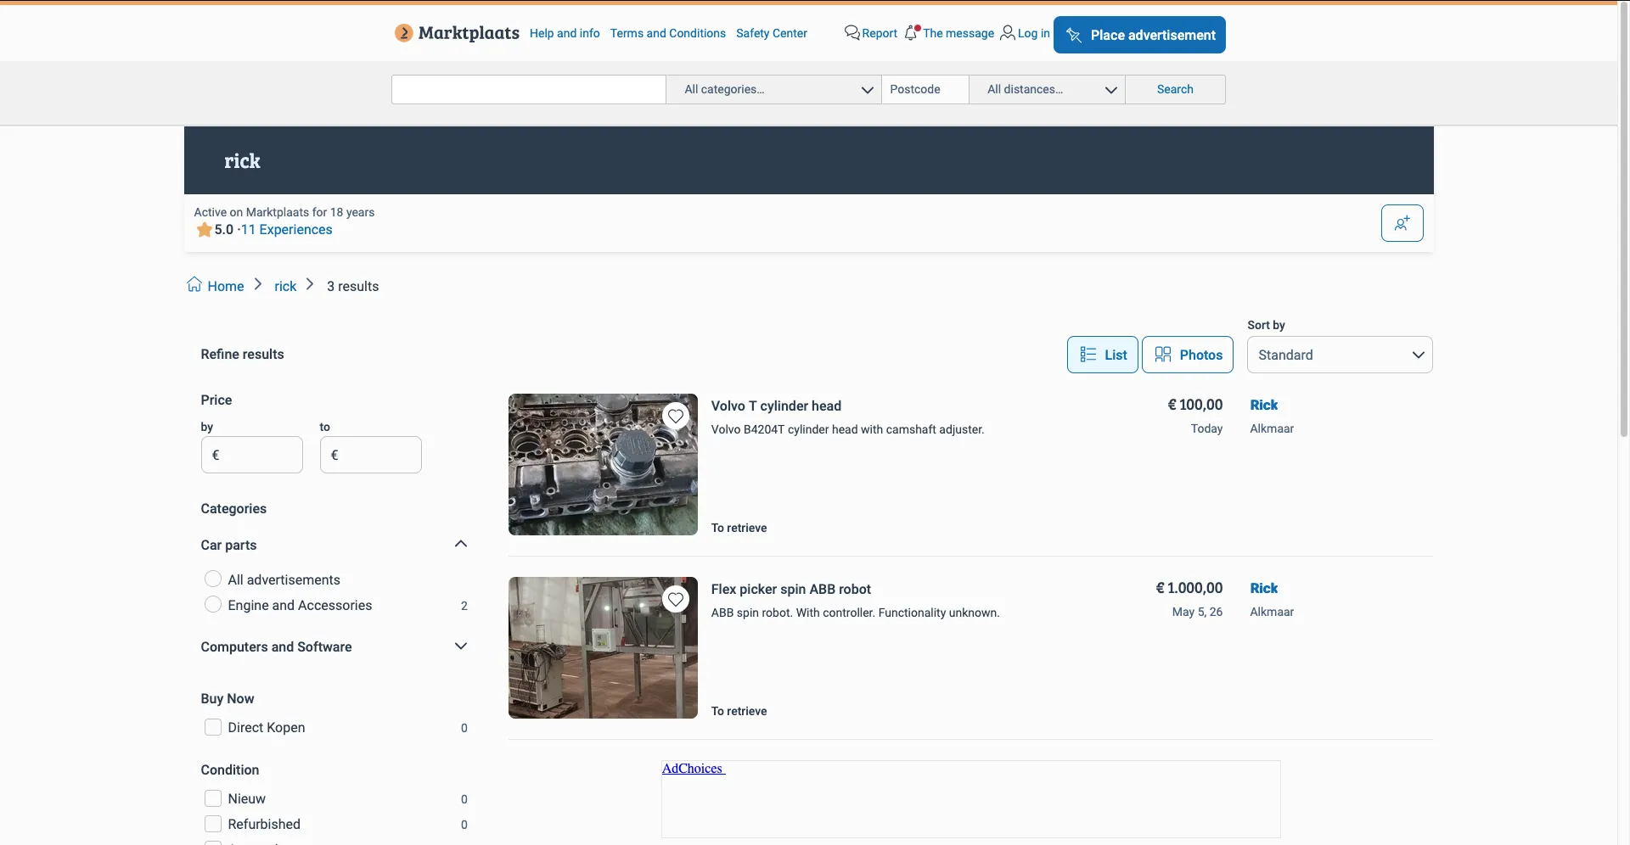Screen dimensions: 1630x845
Task: Click the List view icon
Action: [1088, 354]
